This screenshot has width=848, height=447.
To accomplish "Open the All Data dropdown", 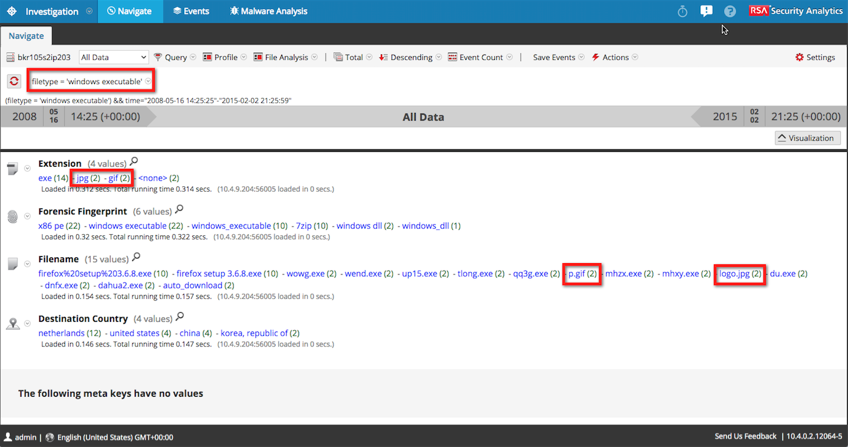I will (114, 57).
